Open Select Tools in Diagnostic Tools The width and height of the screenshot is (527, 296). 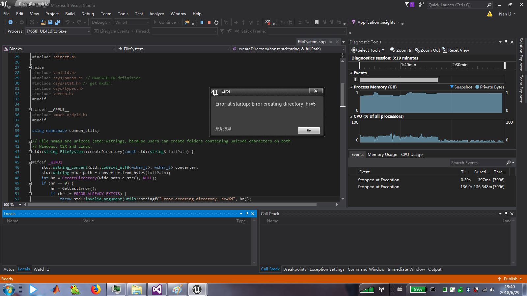coord(368,50)
